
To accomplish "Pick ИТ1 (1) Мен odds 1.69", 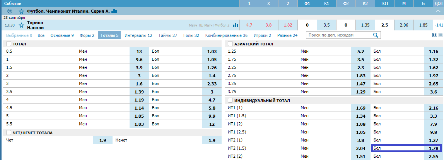I will click(x=361, y=108).
